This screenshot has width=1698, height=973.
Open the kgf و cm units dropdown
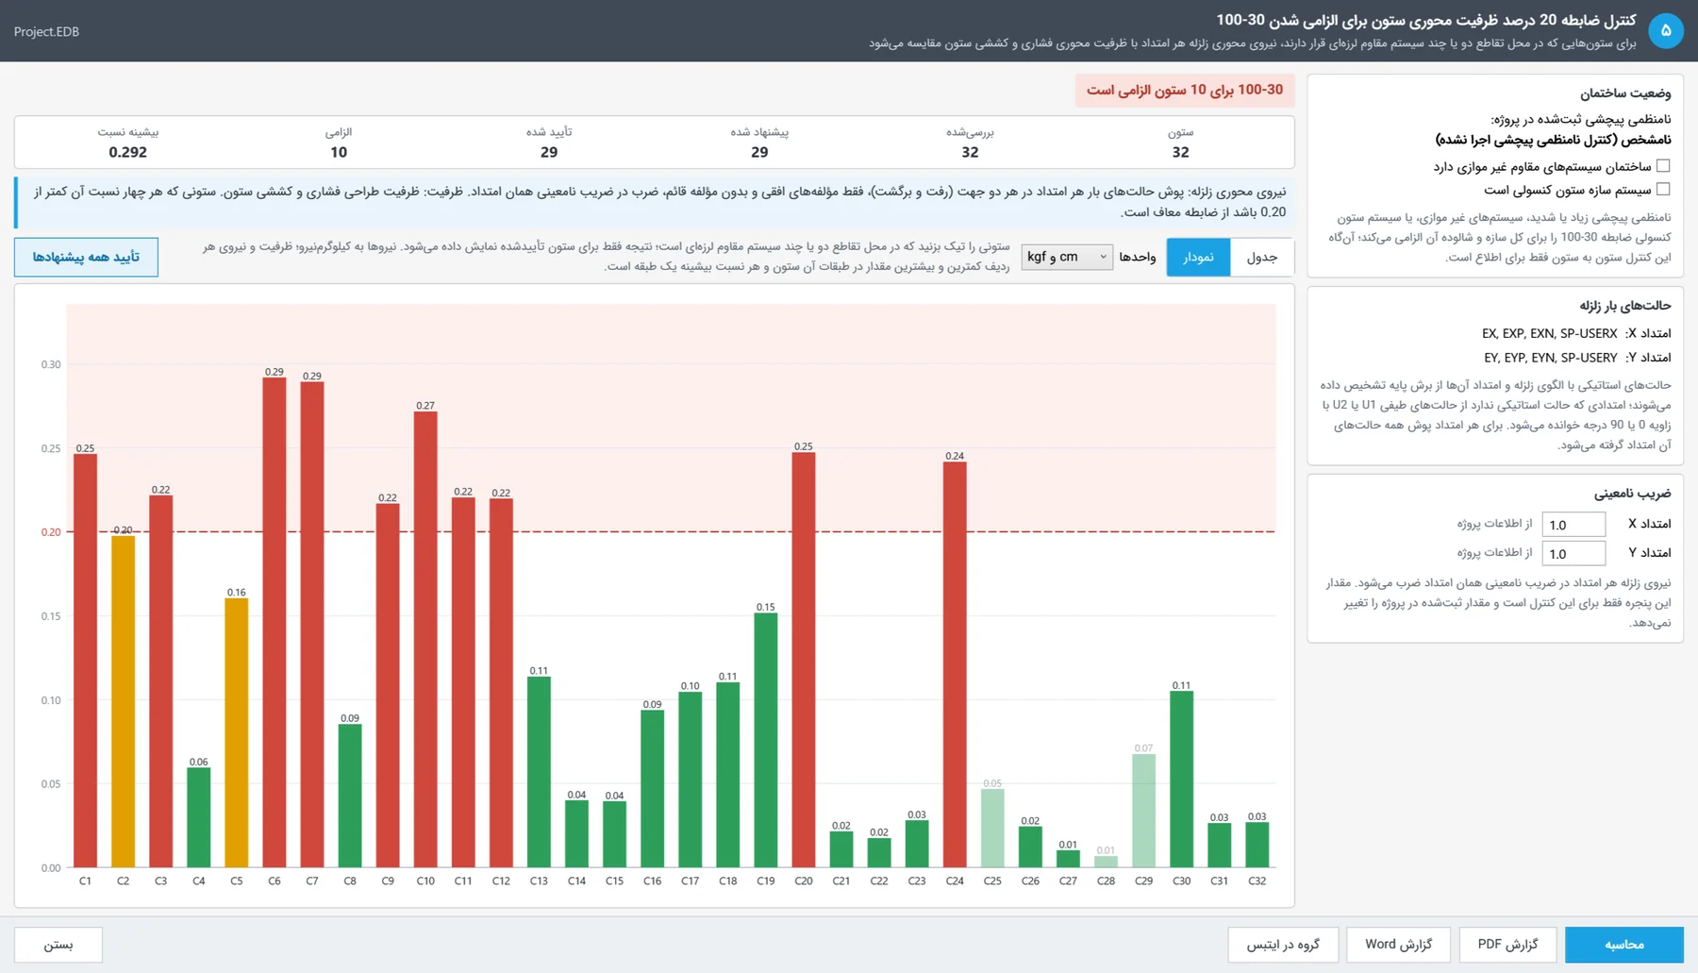pos(1067,257)
